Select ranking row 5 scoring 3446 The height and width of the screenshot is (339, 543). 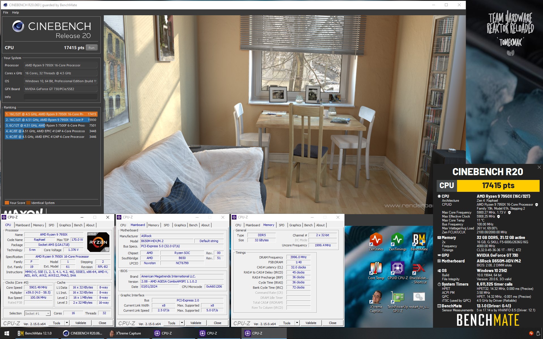51,137
